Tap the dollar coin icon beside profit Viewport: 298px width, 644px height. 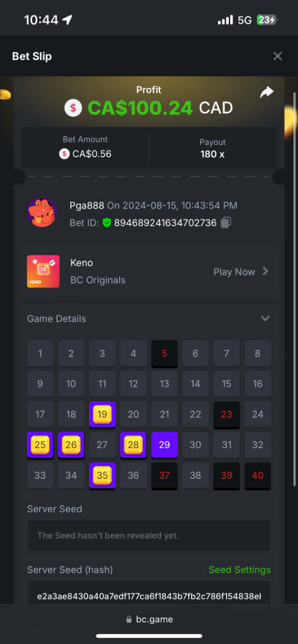click(74, 108)
